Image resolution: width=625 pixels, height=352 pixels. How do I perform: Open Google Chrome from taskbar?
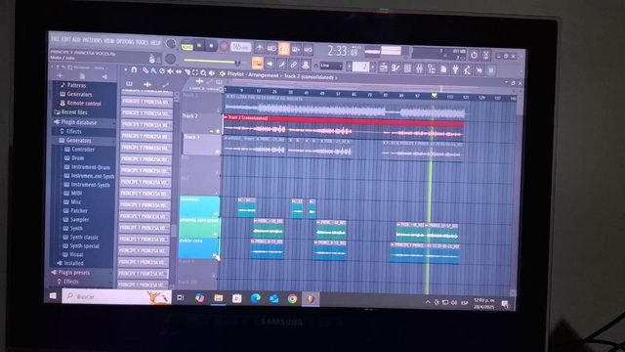point(292,298)
